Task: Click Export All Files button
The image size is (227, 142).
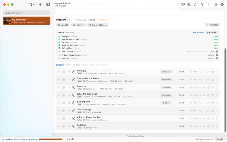Action: coord(98,25)
